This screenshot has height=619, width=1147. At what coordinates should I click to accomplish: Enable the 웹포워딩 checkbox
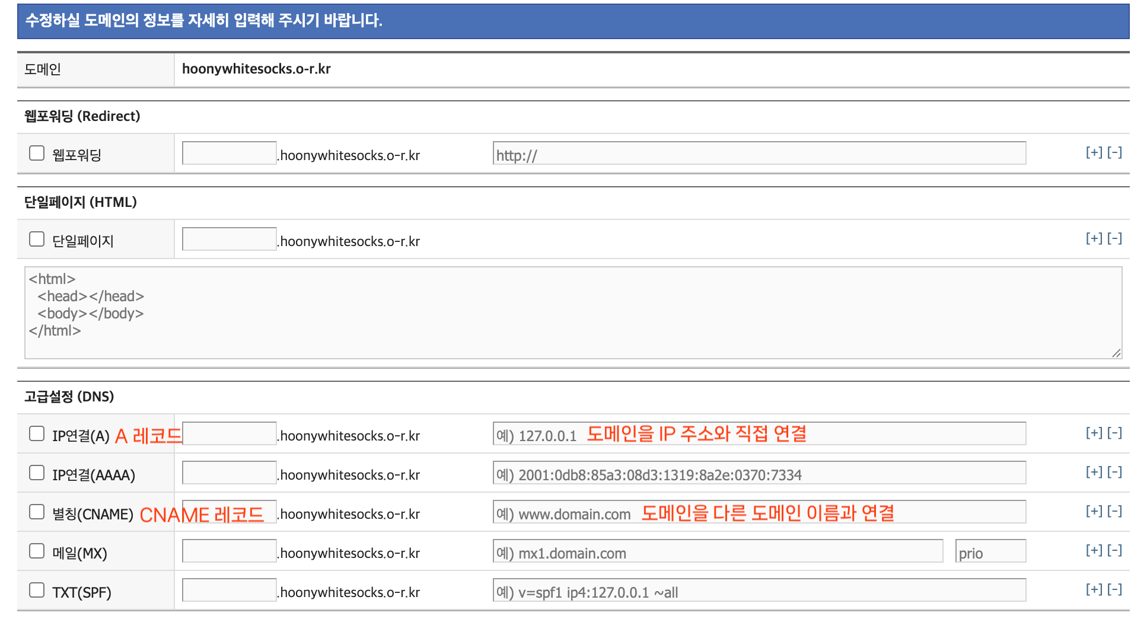click(37, 154)
